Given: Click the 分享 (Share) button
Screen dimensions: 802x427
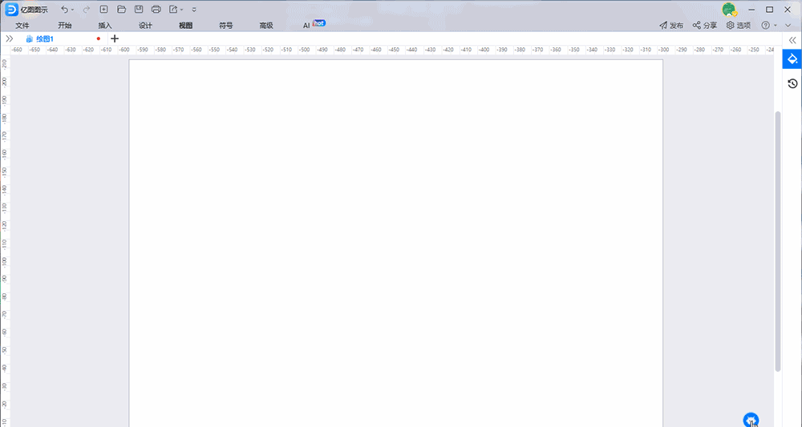Looking at the screenshot, I should (705, 26).
